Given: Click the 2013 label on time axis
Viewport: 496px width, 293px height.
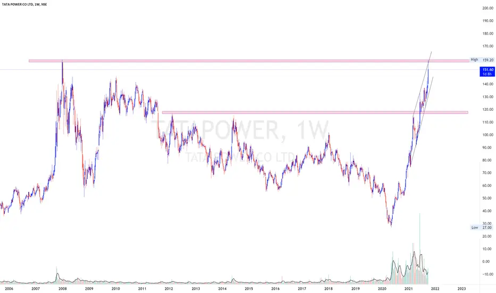Looking at the screenshot, I should (x=196, y=289).
